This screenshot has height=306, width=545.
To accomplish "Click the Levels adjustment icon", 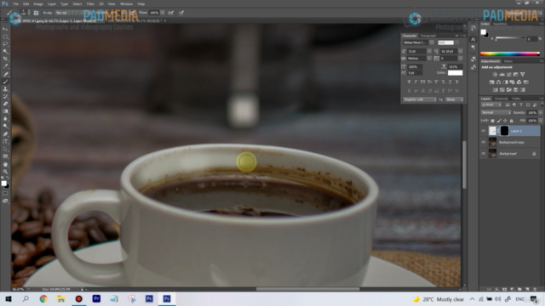I will pyautogui.click(x=502, y=75).
